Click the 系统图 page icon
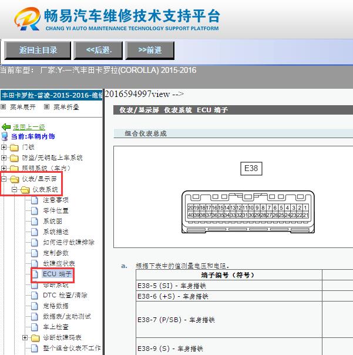The height and width of the screenshot is (355, 353). [x=35, y=221]
